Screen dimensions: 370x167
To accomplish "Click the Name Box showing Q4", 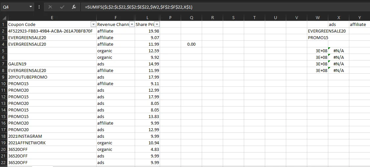I will 15,7.
